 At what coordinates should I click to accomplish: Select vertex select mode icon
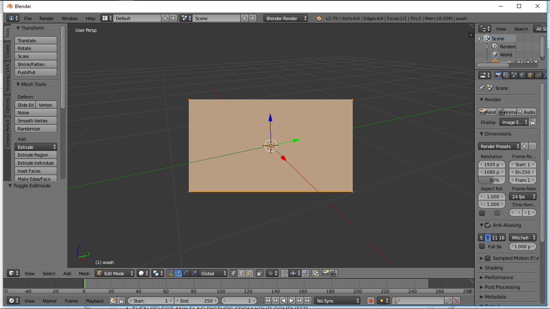pyautogui.click(x=233, y=273)
